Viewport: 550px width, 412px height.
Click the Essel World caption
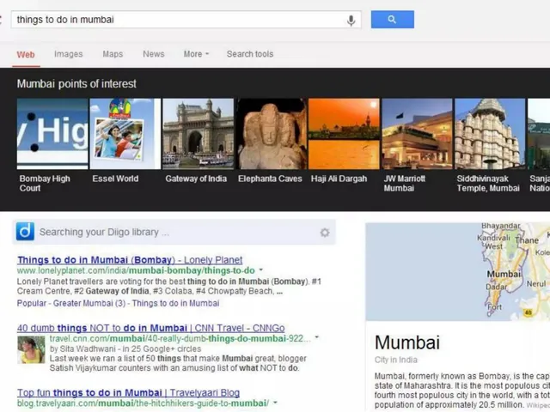point(115,179)
